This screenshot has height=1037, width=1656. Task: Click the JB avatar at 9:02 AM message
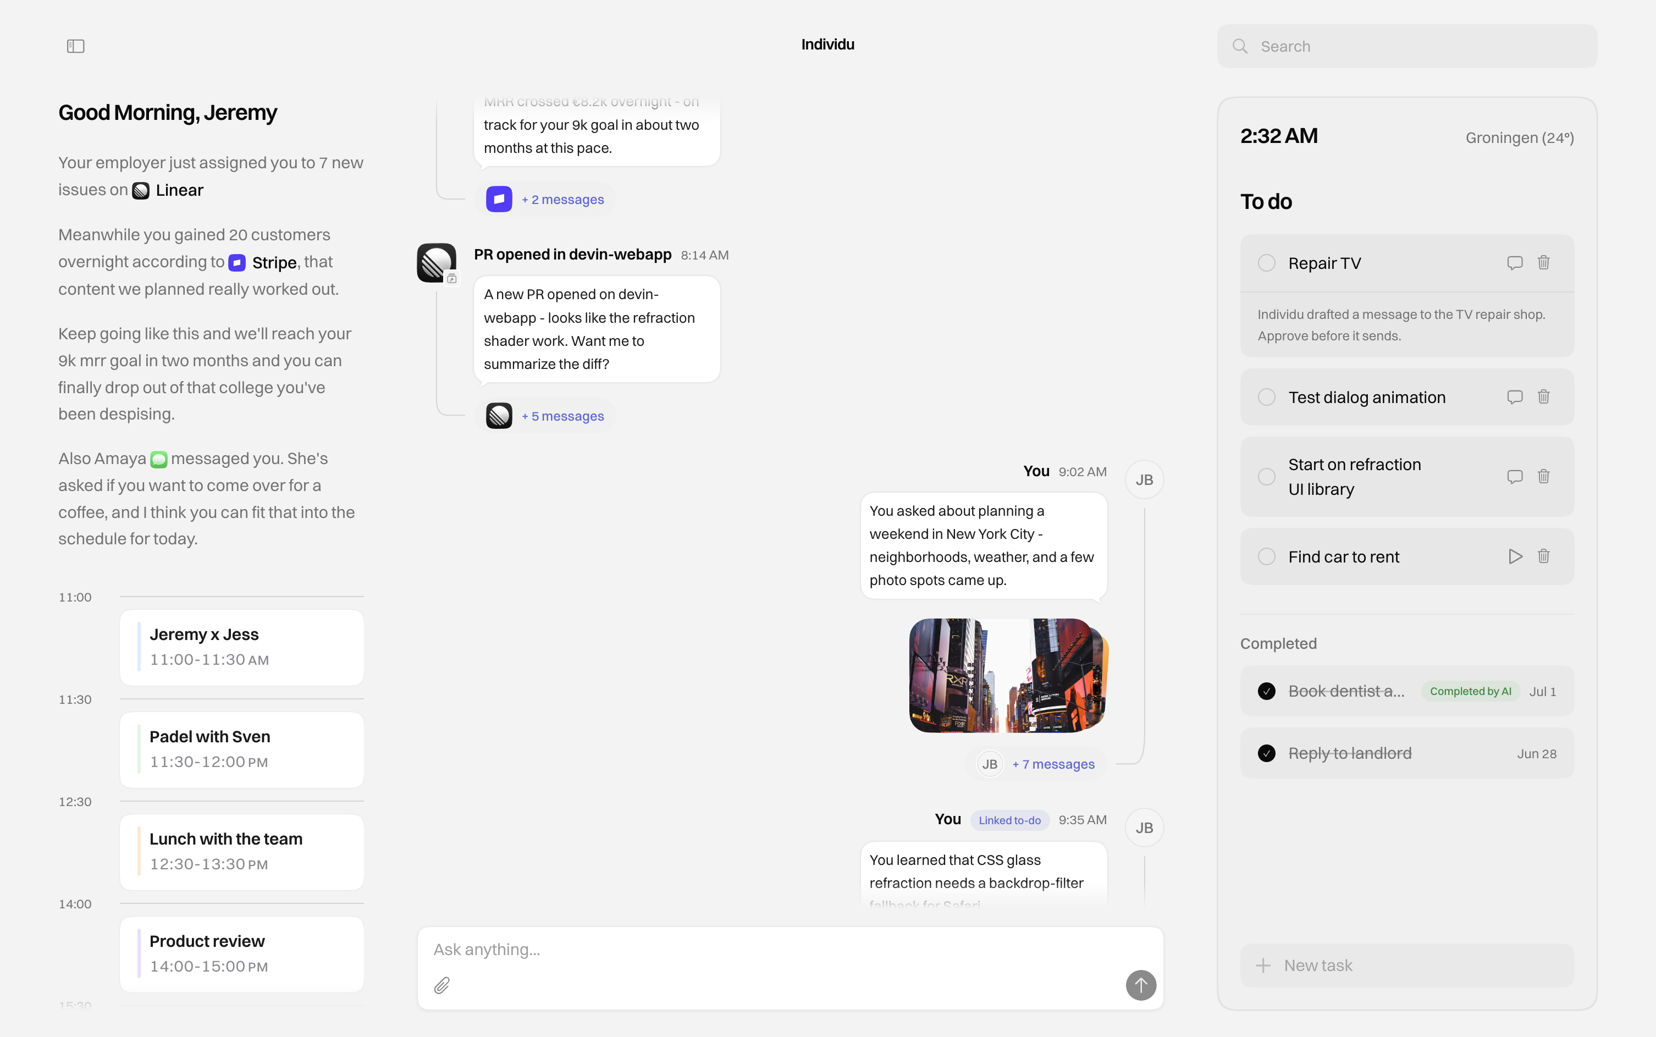coord(1145,480)
